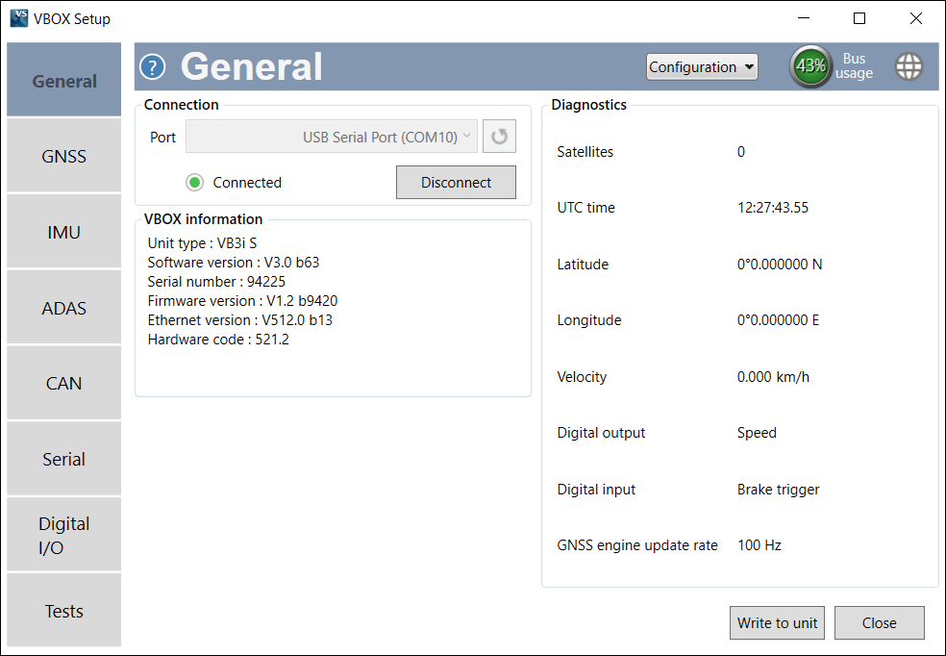
Task: Open the IMU tab
Action: tap(64, 232)
